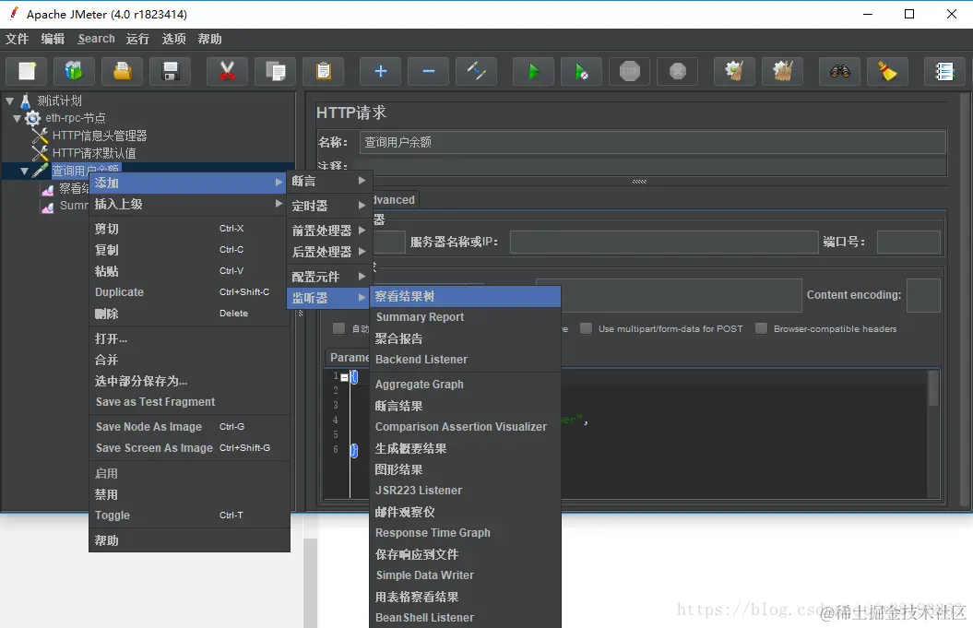Choose 察看结果树 listener
Image resolution: width=973 pixels, height=628 pixels.
click(x=466, y=297)
